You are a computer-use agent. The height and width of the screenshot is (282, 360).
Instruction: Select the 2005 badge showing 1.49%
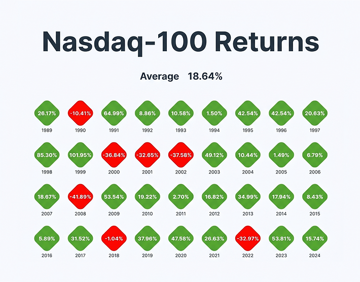281,155
